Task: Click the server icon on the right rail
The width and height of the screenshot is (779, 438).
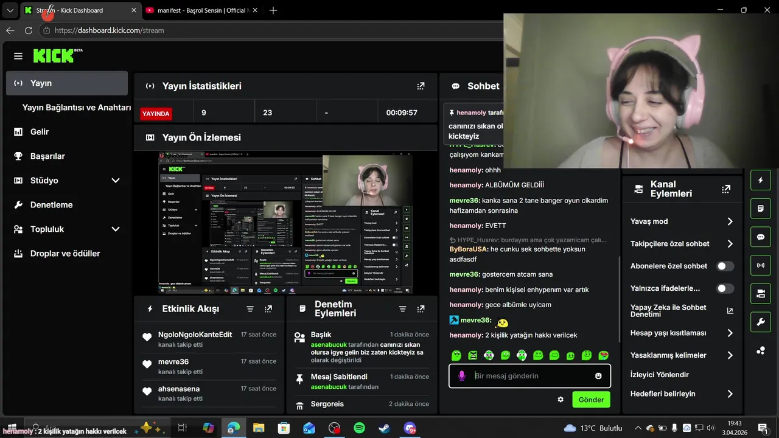Action: click(x=761, y=294)
